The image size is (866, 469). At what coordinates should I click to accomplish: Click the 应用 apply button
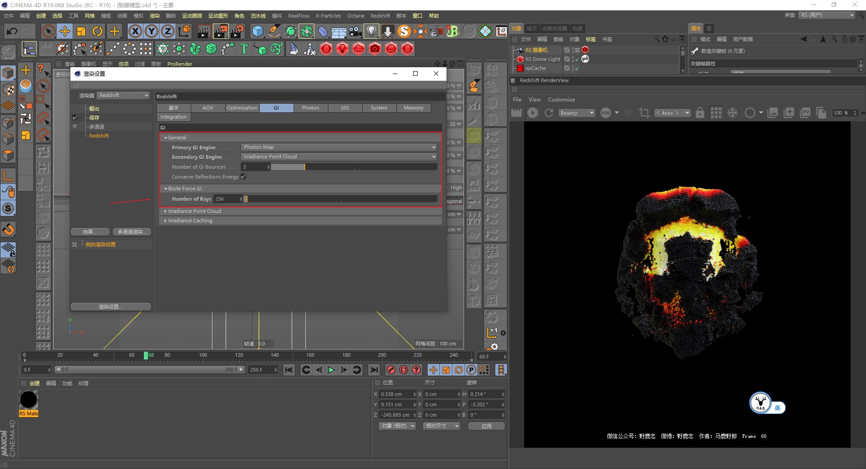click(486, 426)
